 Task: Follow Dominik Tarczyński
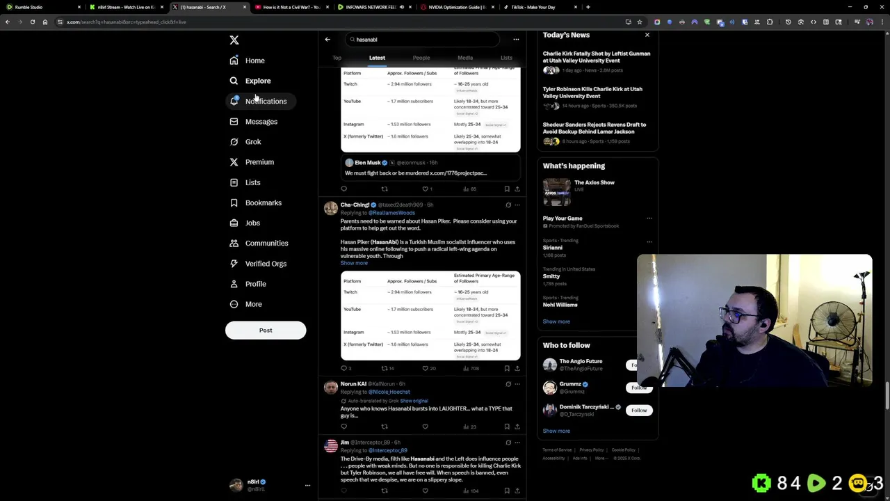pos(639,411)
